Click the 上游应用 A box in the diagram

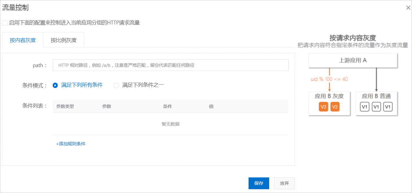353,60
